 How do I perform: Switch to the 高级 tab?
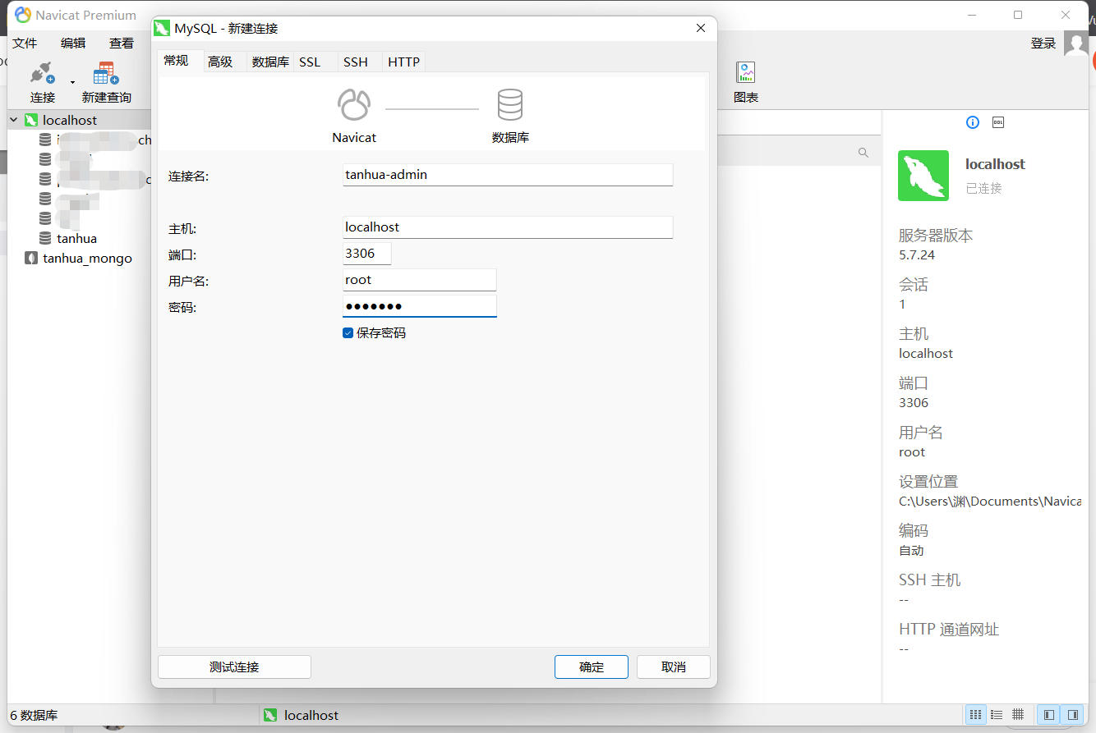point(220,62)
